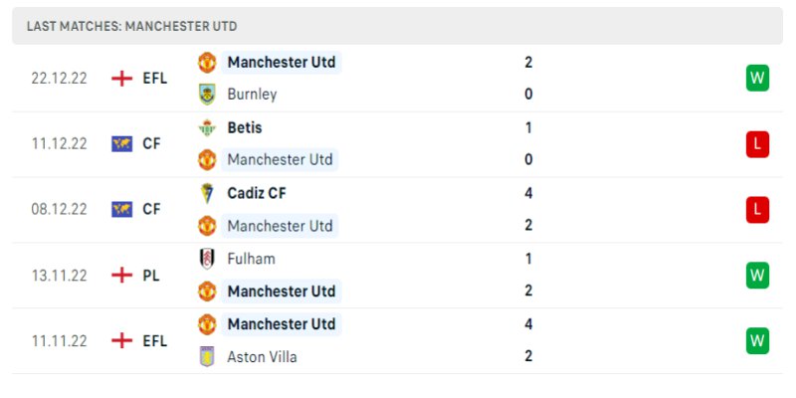Open the Betis team link
Image resolution: width=796 pixels, height=398 pixels.
[245, 127]
